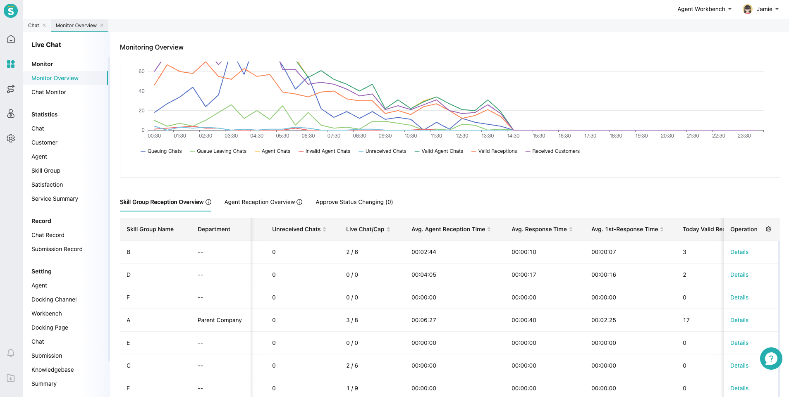
Task: Toggle Unreceived Chats legend series
Action: (383, 151)
